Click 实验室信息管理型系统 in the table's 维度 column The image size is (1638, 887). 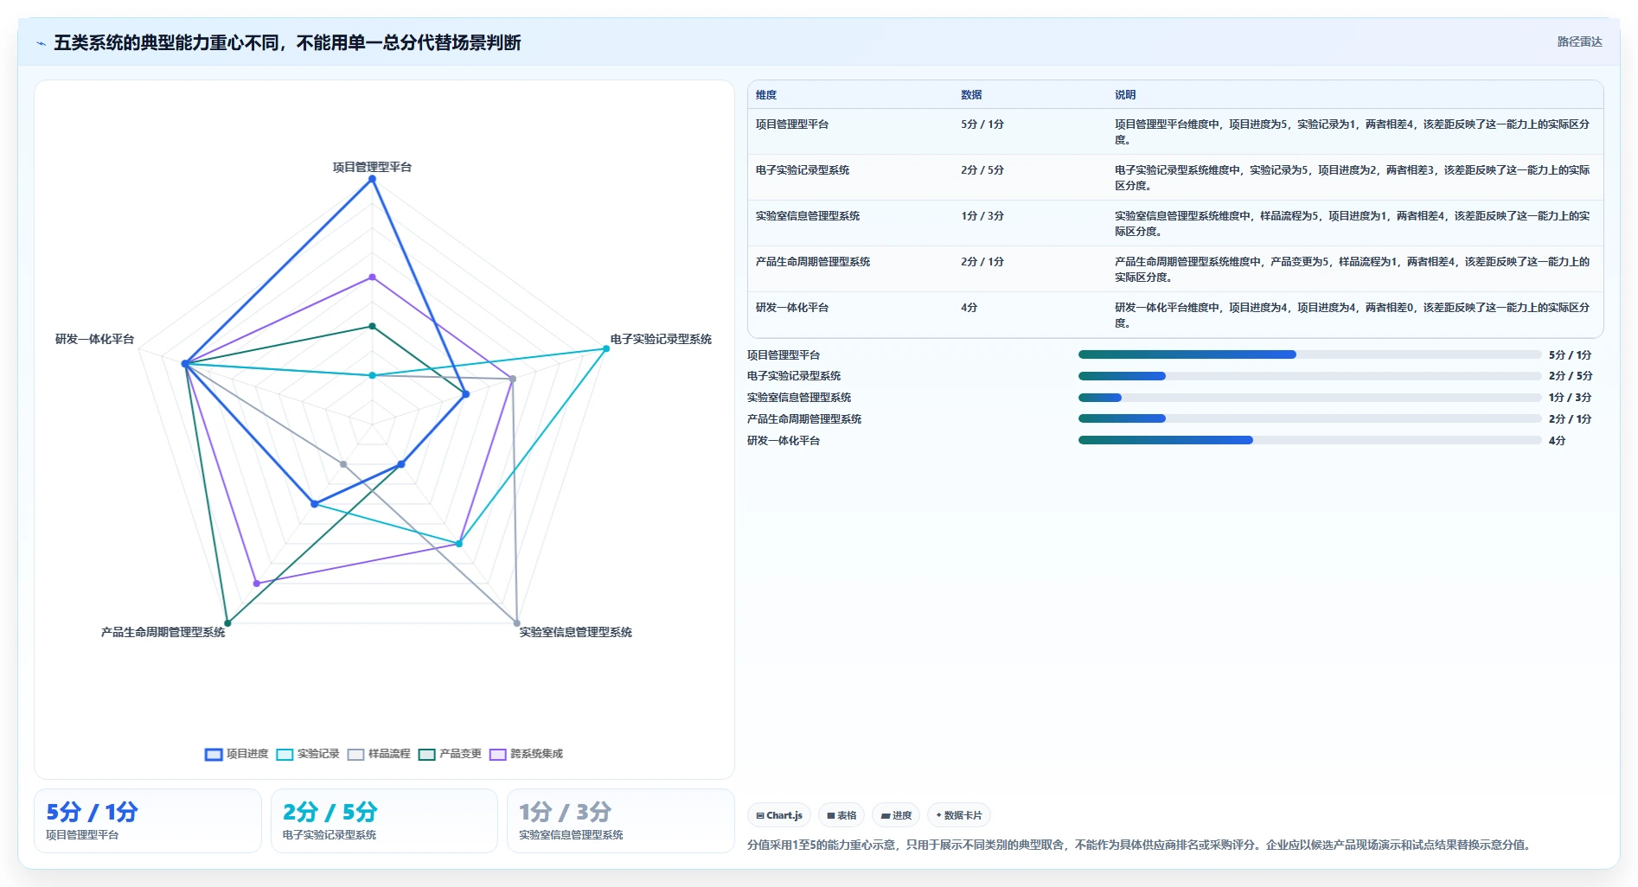point(808,216)
